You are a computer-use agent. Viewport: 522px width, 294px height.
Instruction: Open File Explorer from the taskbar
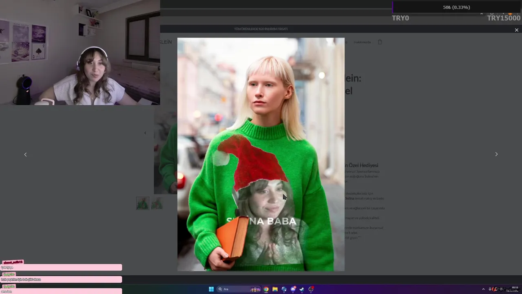point(275,289)
